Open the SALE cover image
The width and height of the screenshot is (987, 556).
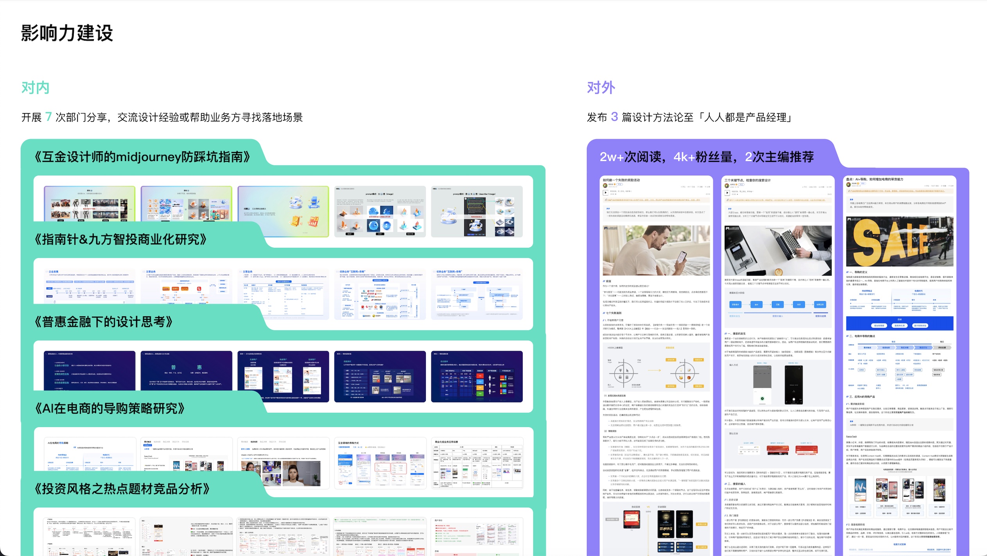pos(899,242)
